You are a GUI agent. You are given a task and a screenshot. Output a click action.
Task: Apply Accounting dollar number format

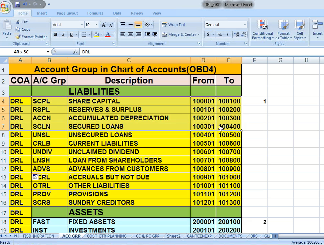point(208,34)
